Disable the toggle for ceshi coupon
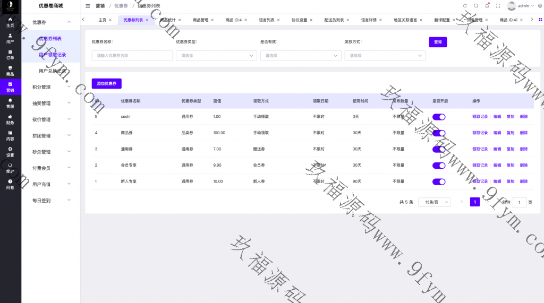This screenshot has height=303, width=544. point(439,117)
